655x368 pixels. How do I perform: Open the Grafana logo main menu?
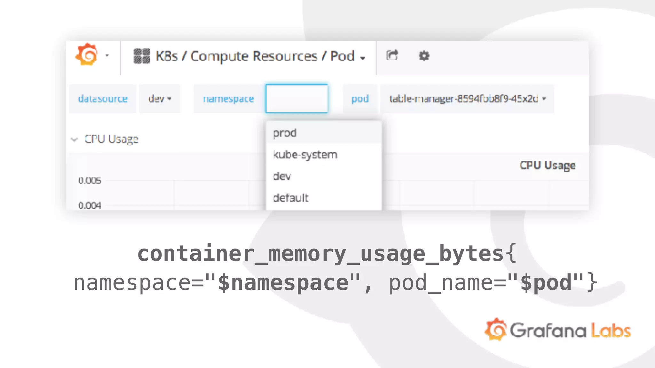tap(86, 55)
